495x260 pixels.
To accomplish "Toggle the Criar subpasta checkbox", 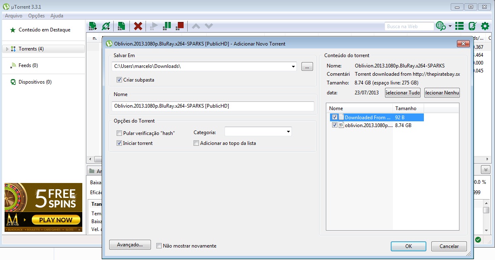I will pyautogui.click(x=119, y=80).
